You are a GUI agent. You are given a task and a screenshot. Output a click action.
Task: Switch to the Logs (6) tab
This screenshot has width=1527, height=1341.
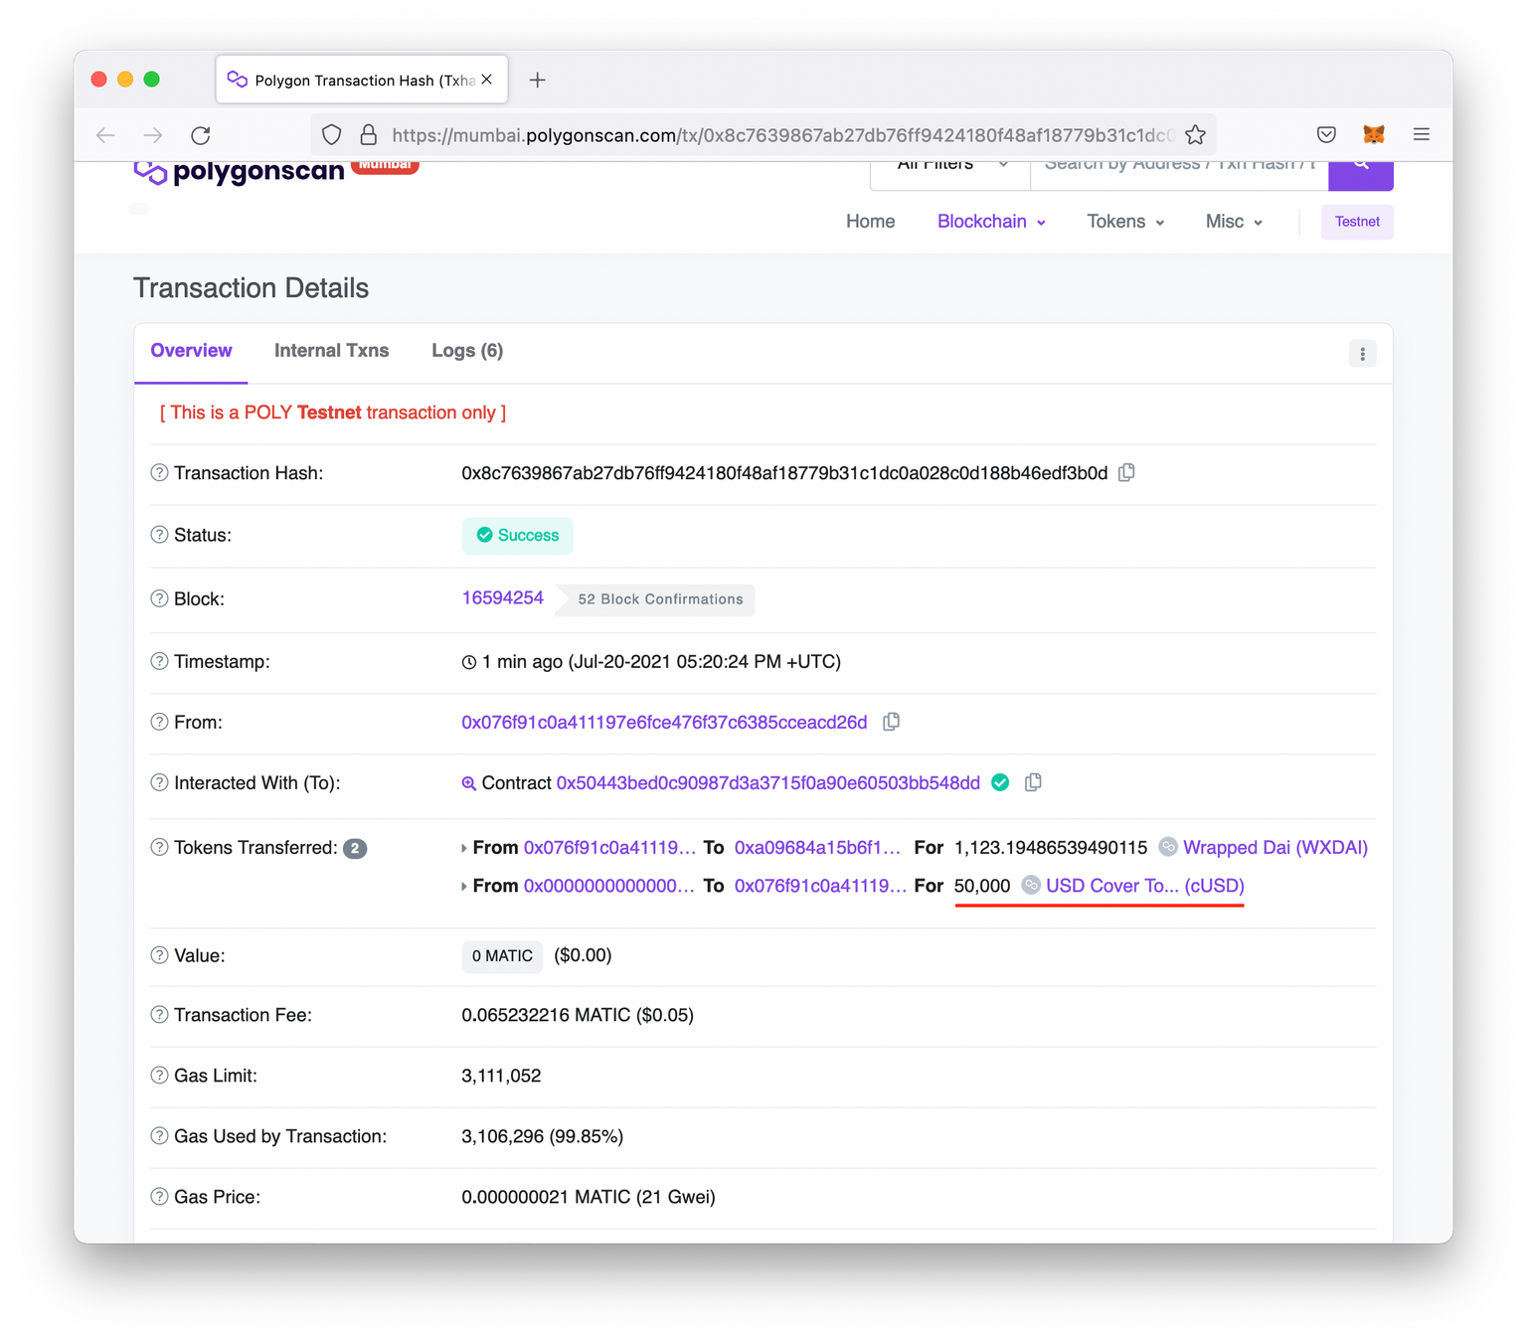(x=467, y=351)
